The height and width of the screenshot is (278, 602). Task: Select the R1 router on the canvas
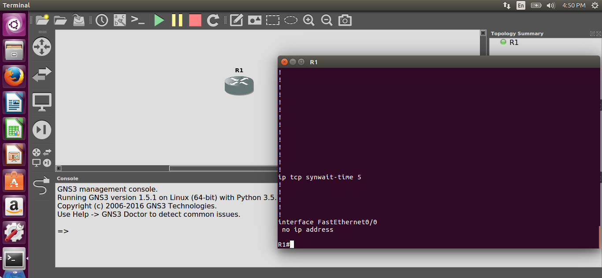(x=239, y=85)
